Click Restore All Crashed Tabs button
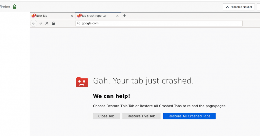The image size is (260, 136). coord(189,116)
